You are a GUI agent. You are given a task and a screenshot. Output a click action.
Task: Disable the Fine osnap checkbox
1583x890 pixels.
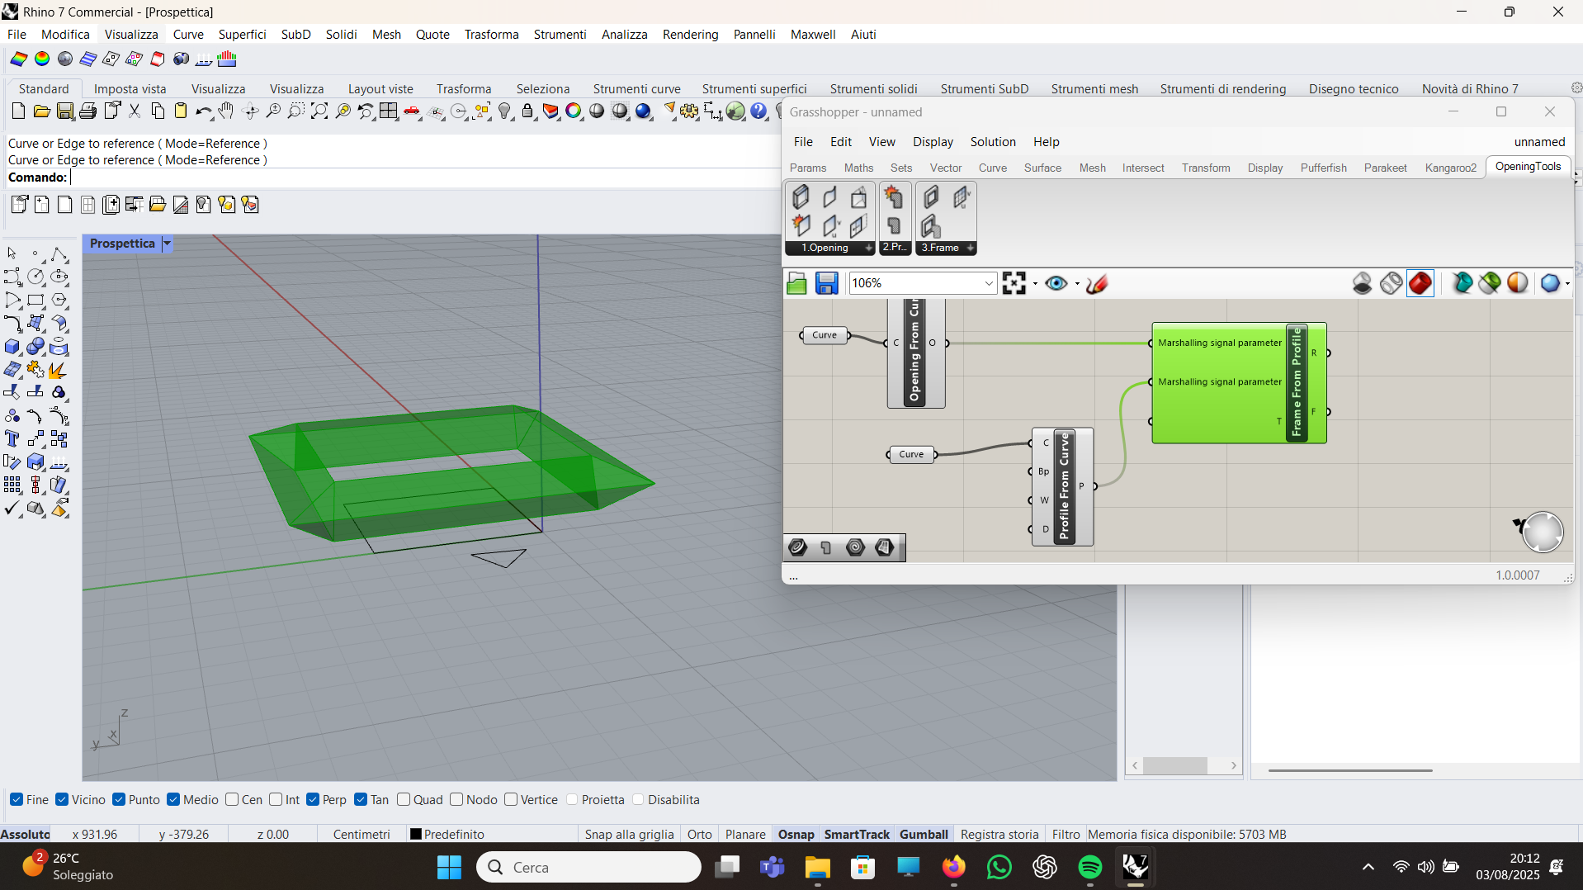click(17, 799)
